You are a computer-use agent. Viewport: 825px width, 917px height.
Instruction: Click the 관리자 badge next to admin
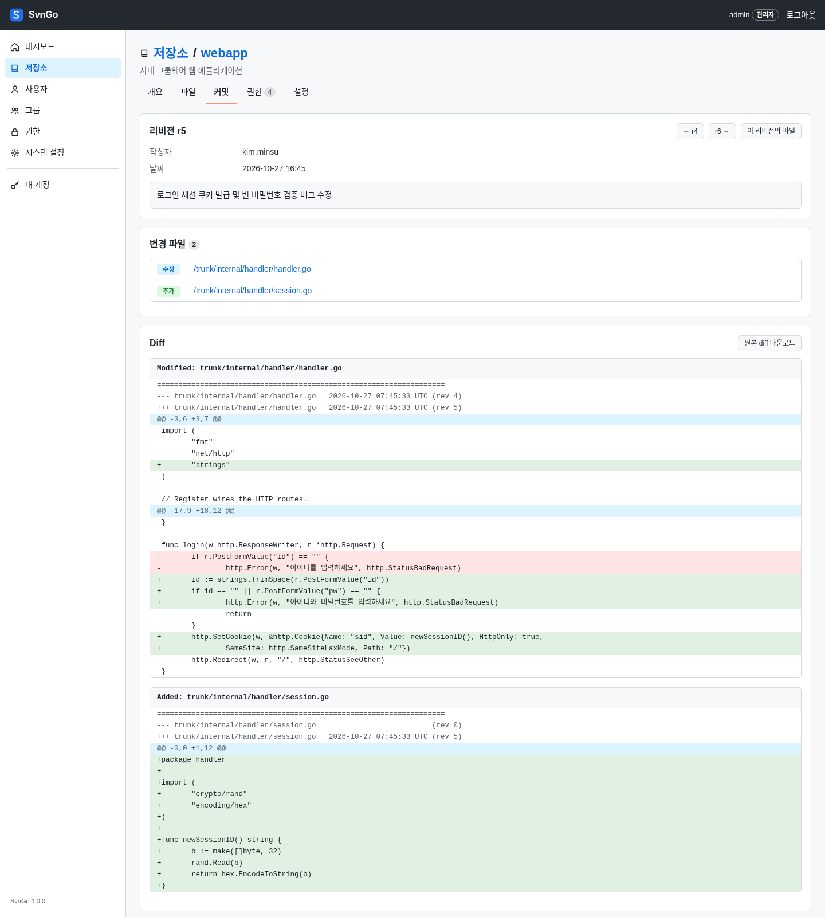pyautogui.click(x=765, y=15)
